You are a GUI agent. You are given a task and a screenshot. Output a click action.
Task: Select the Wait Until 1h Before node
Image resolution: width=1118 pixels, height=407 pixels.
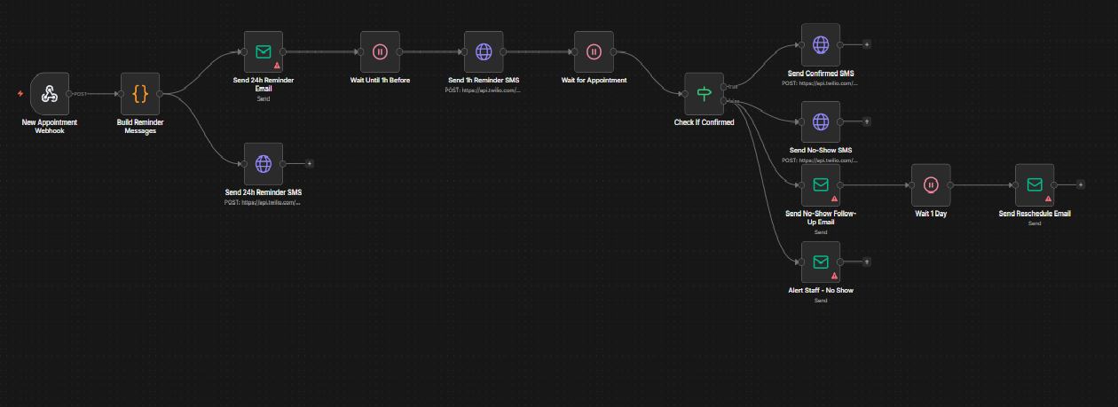[x=379, y=51]
